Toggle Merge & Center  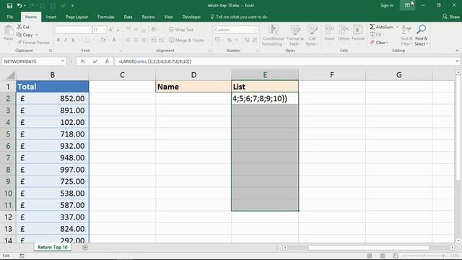tap(186, 40)
